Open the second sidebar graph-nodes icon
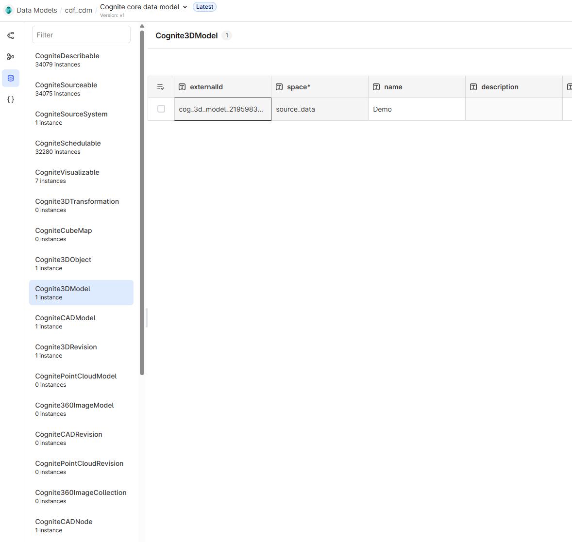The width and height of the screenshot is (572, 542). coord(11,56)
